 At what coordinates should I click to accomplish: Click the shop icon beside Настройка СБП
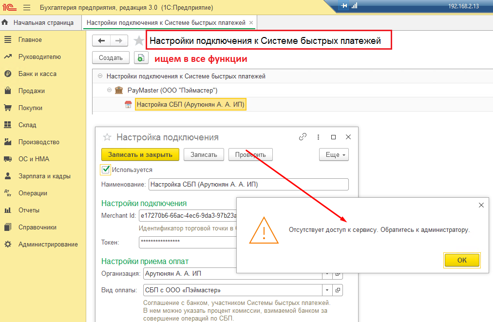coord(128,104)
